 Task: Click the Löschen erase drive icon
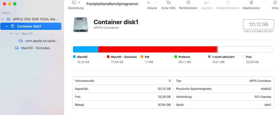tap(207, 3)
